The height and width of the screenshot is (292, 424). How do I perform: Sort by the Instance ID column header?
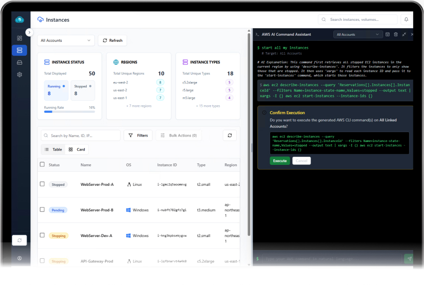tap(167, 165)
